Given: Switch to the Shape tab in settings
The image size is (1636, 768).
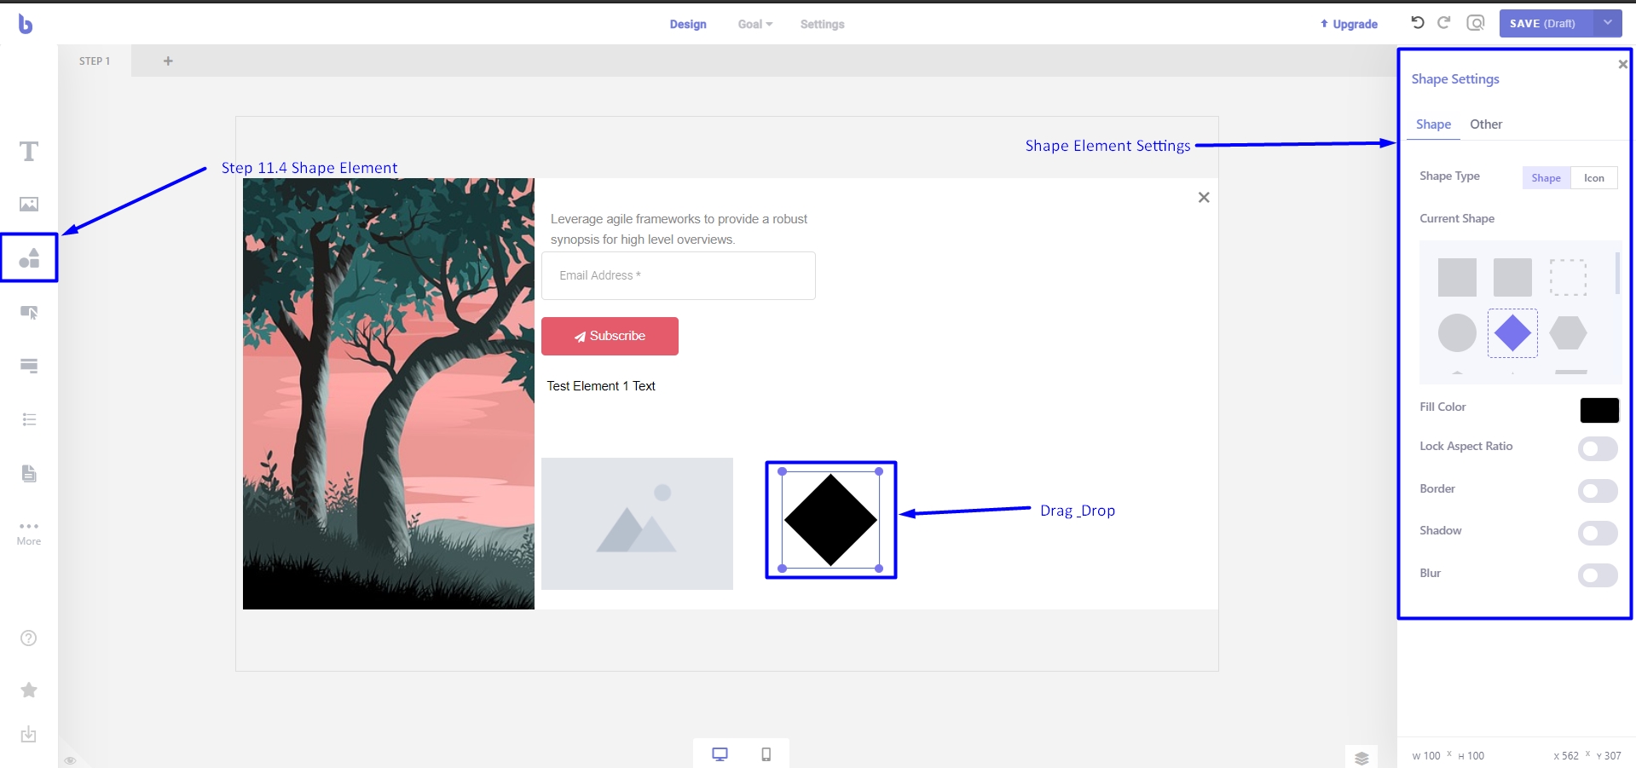Looking at the screenshot, I should (1433, 124).
